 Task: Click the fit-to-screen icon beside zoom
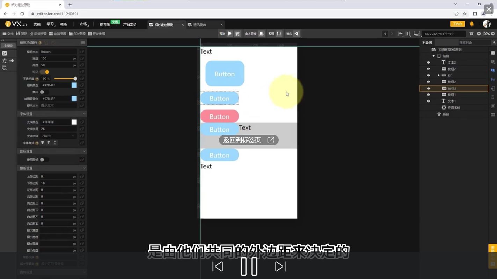pyautogui.click(x=471, y=34)
